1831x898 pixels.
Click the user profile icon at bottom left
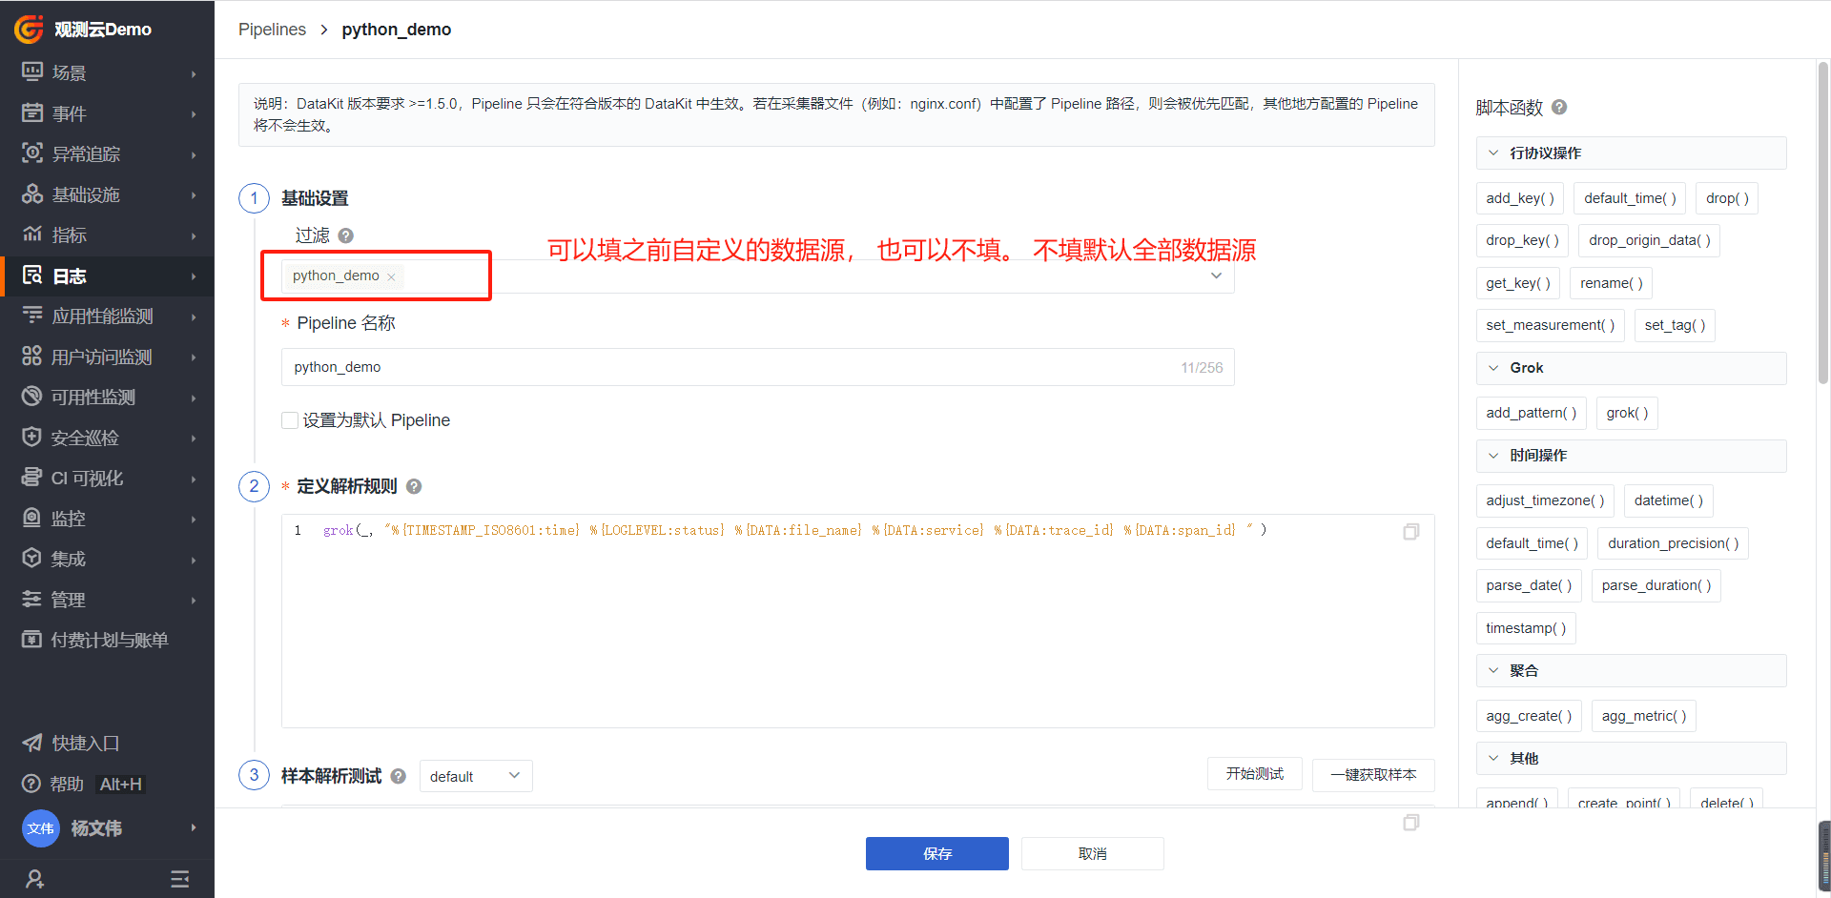click(x=34, y=878)
